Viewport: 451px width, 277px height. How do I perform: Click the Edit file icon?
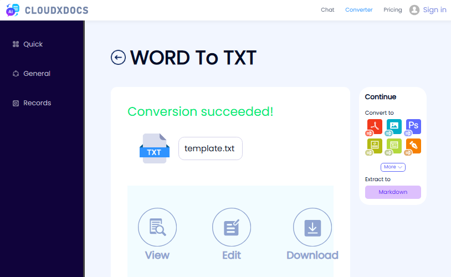point(232,228)
